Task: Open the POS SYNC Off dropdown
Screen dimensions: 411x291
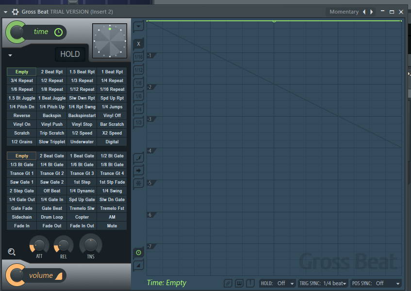Action: 376,283
